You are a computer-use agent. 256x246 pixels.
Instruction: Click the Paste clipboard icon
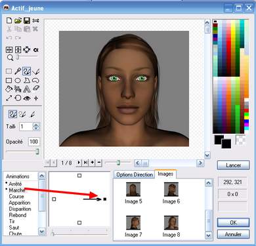(27, 29)
